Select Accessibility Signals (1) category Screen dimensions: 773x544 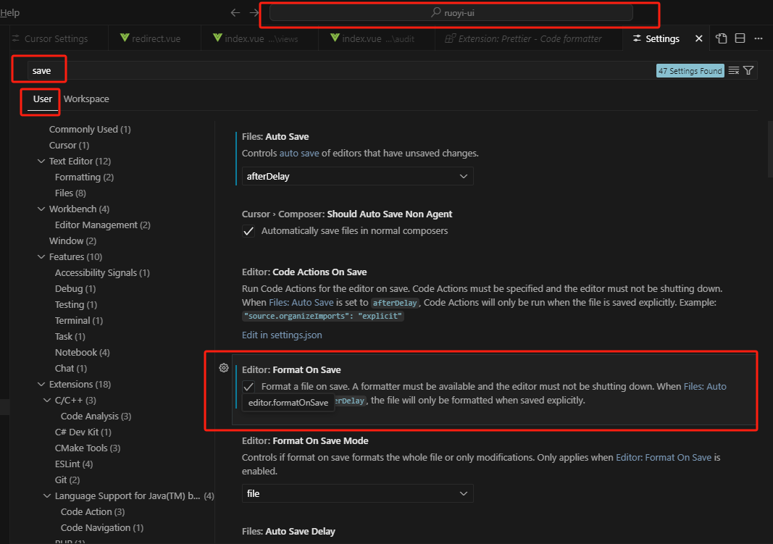102,272
